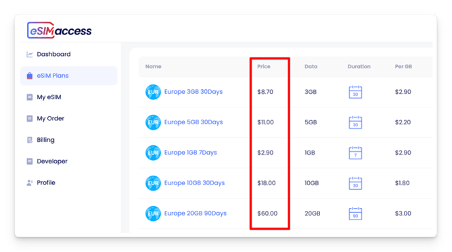Click the 90-day calendar icon

[x=355, y=213]
